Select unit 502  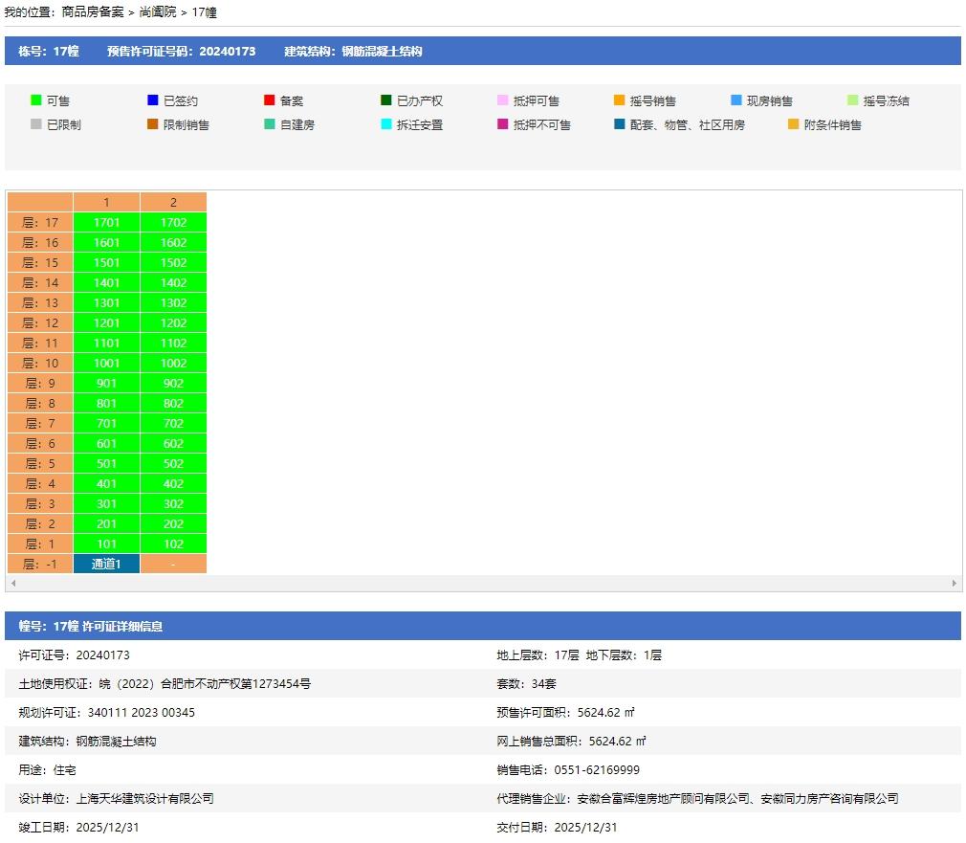(x=174, y=464)
